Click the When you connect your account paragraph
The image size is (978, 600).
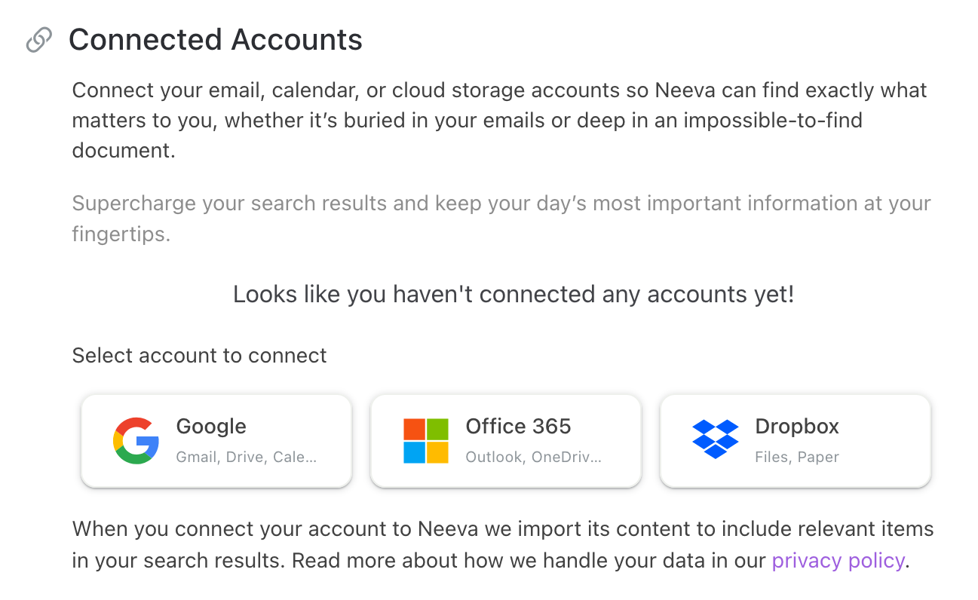pos(503,545)
